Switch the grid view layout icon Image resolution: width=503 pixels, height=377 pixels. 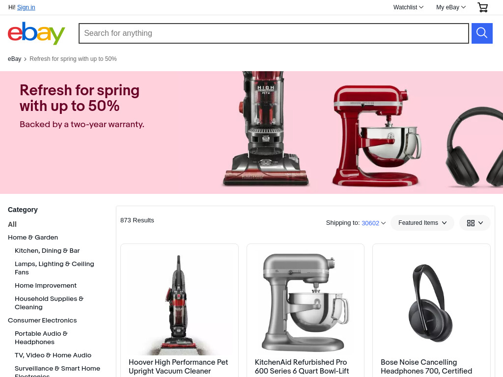click(475, 223)
